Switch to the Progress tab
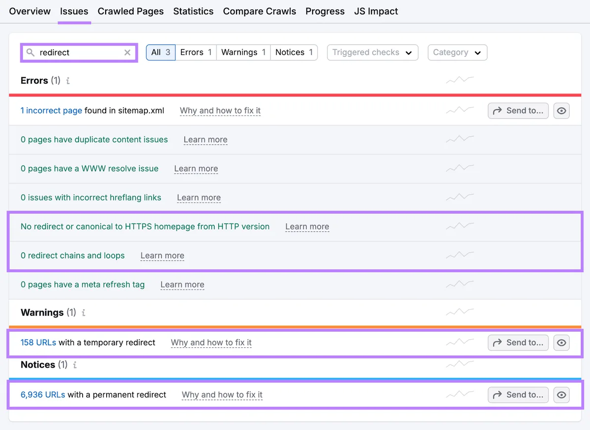Image resolution: width=590 pixels, height=430 pixels. (x=325, y=11)
